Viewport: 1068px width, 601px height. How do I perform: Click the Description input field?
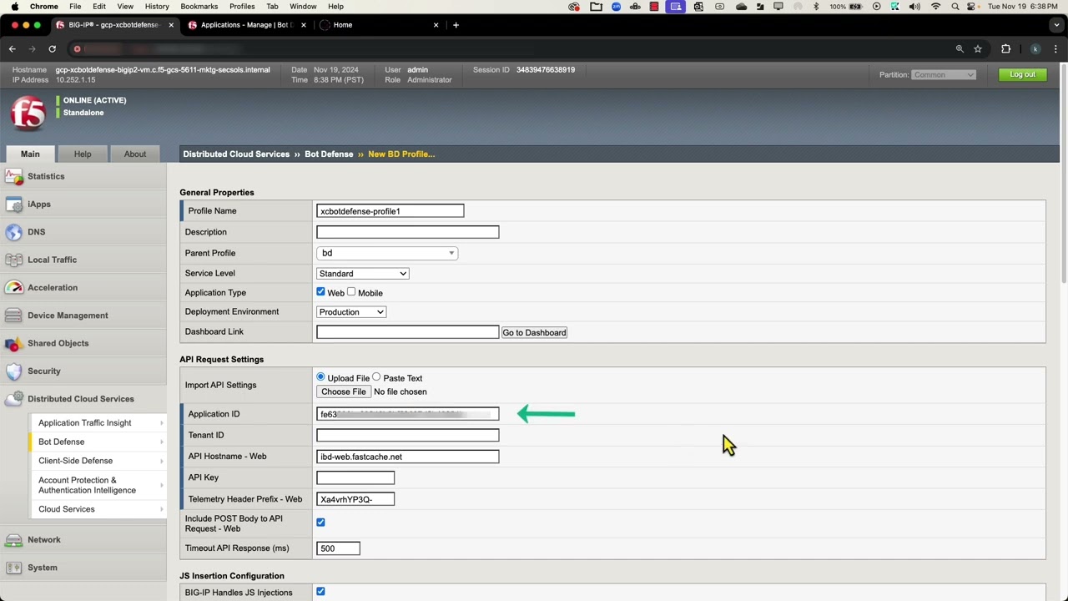(408, 232)
